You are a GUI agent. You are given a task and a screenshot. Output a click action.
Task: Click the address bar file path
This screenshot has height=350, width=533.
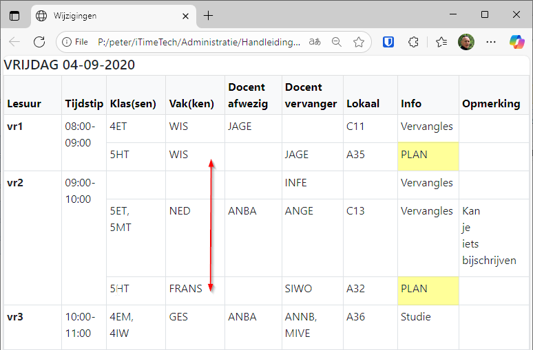click(x=199, y=42)
